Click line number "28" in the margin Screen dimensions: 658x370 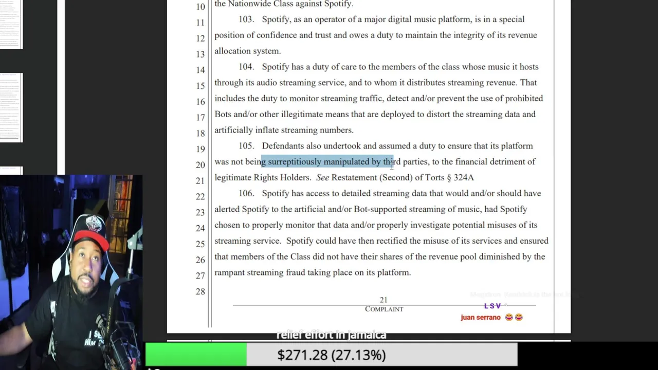(x=200, y=291)
